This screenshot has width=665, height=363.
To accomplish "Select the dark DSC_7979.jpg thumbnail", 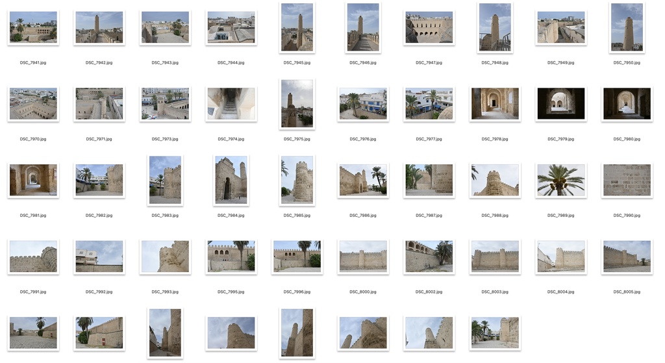I will tap(560, 104).
